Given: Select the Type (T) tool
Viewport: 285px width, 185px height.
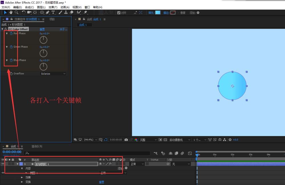Looking at the screenshot, I should click(x=53, y=13).
